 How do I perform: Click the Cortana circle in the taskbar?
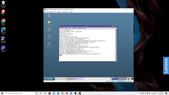click(x=36, y=93)
